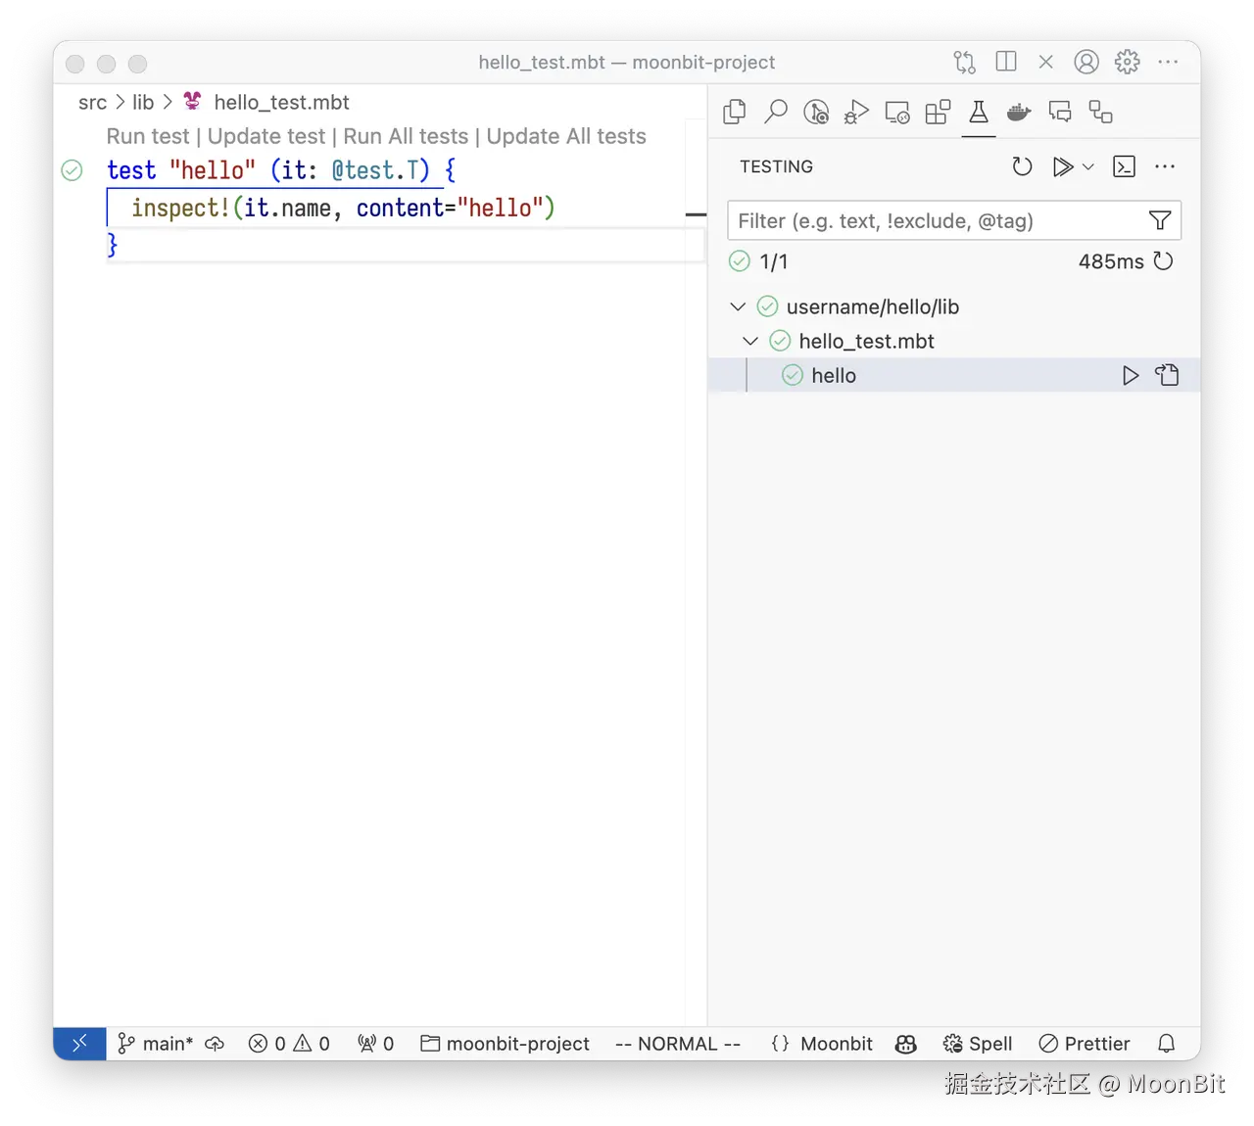
Task: Rerun last run icon beside 485ms
Action: click(1164, 261)
